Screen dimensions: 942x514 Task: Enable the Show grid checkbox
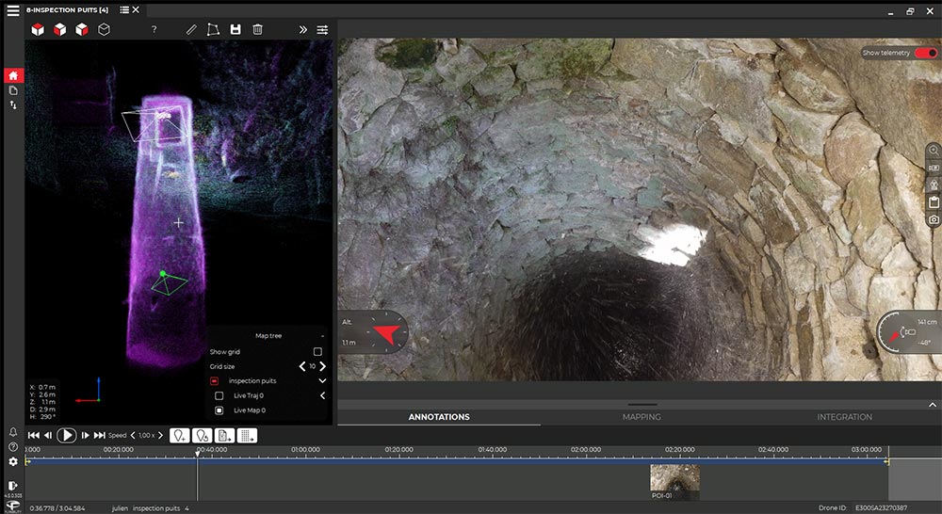[317, 351]
